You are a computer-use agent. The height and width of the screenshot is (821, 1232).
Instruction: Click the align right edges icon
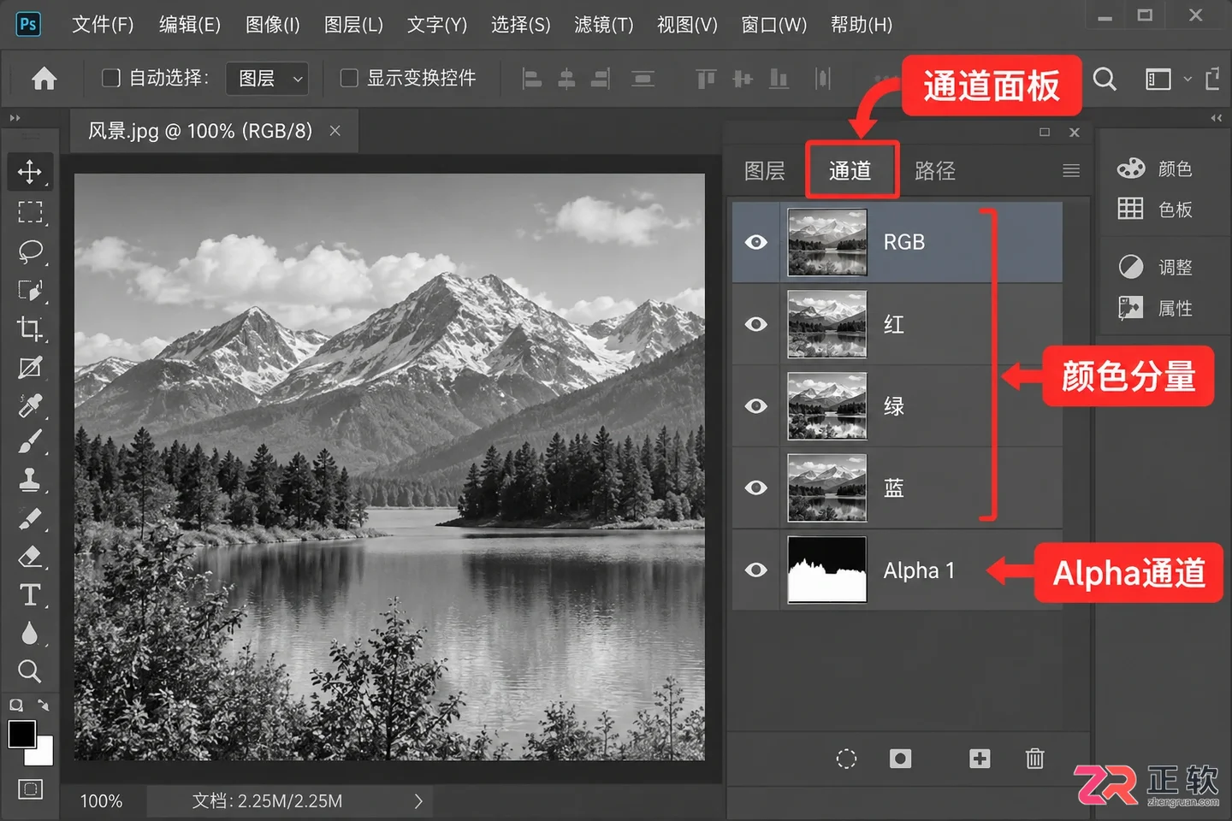coord(601,79)
